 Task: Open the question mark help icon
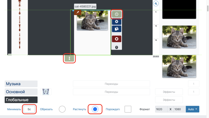(x=117, y=47)
